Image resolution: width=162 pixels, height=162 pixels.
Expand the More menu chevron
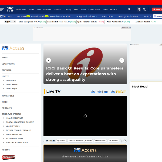[x=116, y=9]
